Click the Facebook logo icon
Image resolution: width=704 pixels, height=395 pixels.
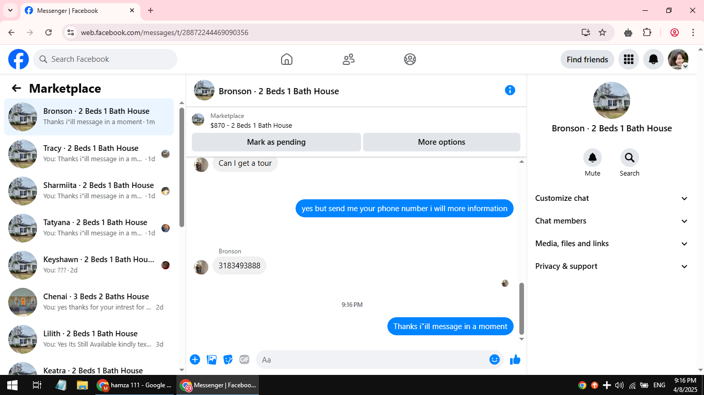19,59
